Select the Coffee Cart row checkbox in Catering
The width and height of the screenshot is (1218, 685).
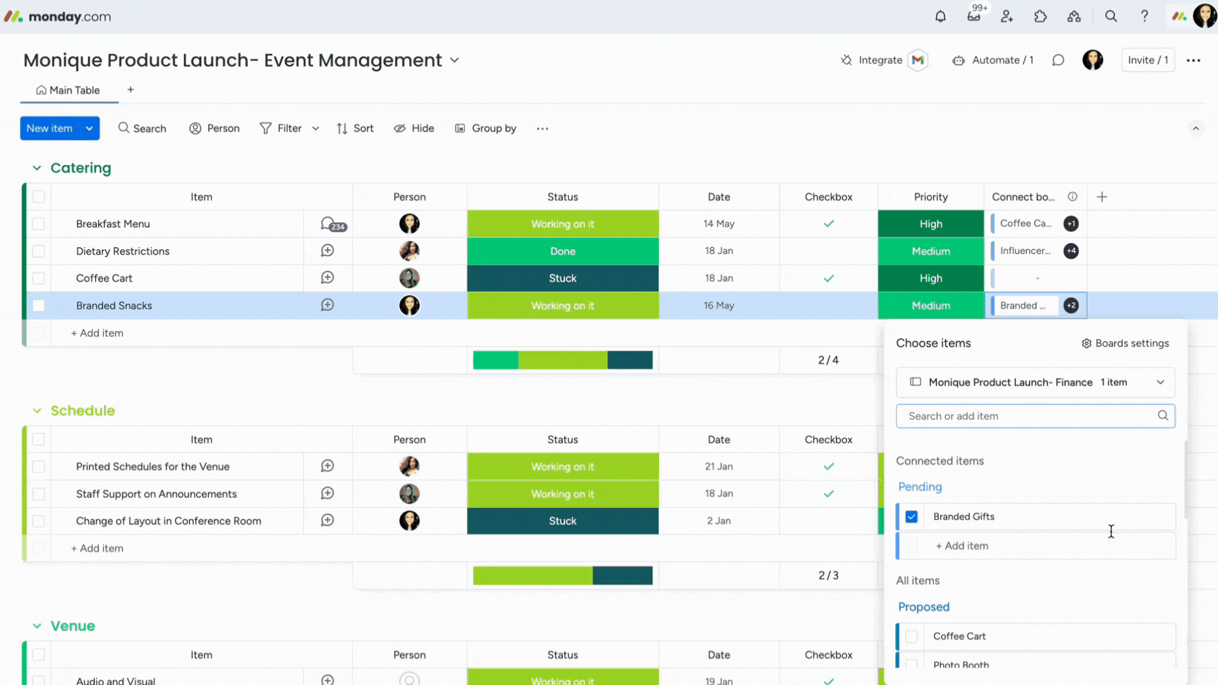coord(39,278)
